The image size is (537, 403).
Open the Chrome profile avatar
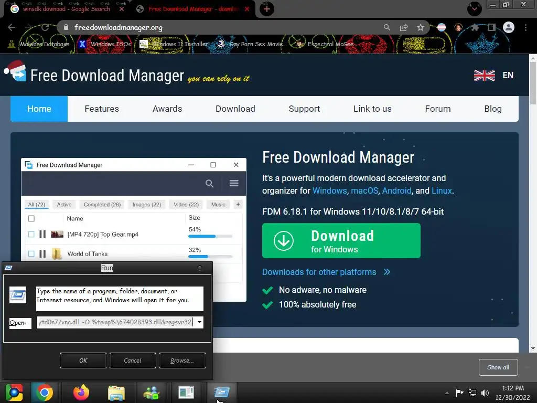(x=509, y=27)
